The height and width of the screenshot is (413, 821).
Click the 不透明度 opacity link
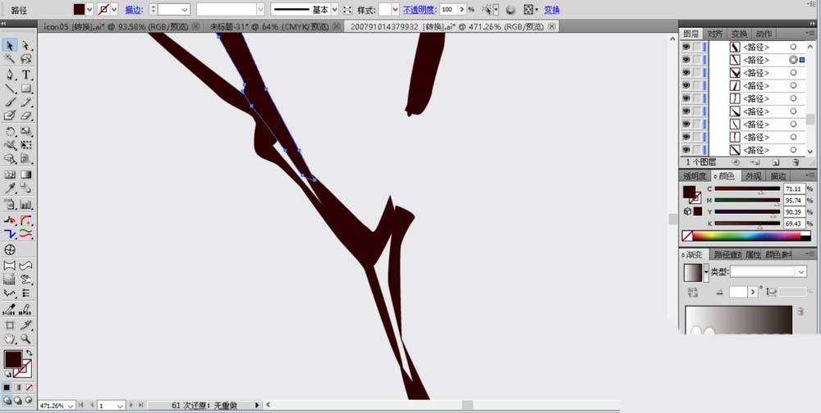(419, 10)
